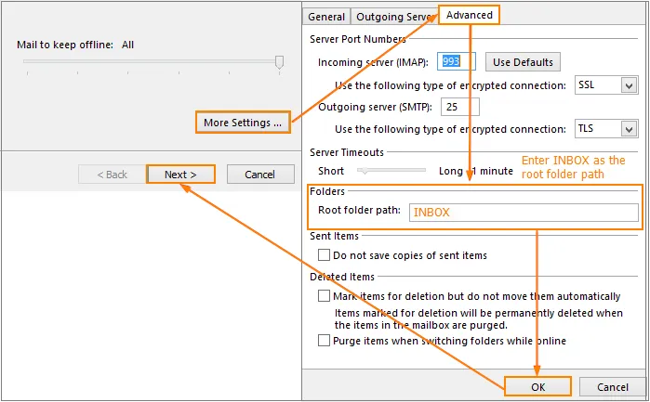Screen dimensions: 650x402
Task: Click the Root folder path field
Action: pyautogui.click(x=524, y=213)
